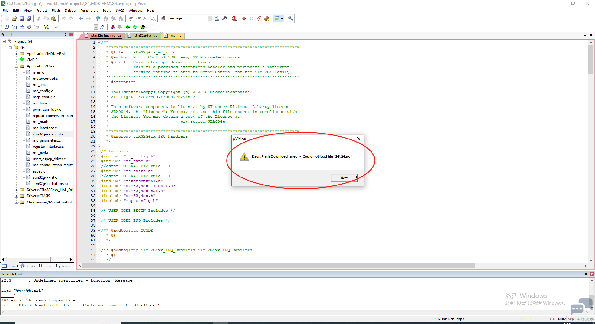Insert a bookmark with the flag icon
595x324 pixels.
pos(98,19)
